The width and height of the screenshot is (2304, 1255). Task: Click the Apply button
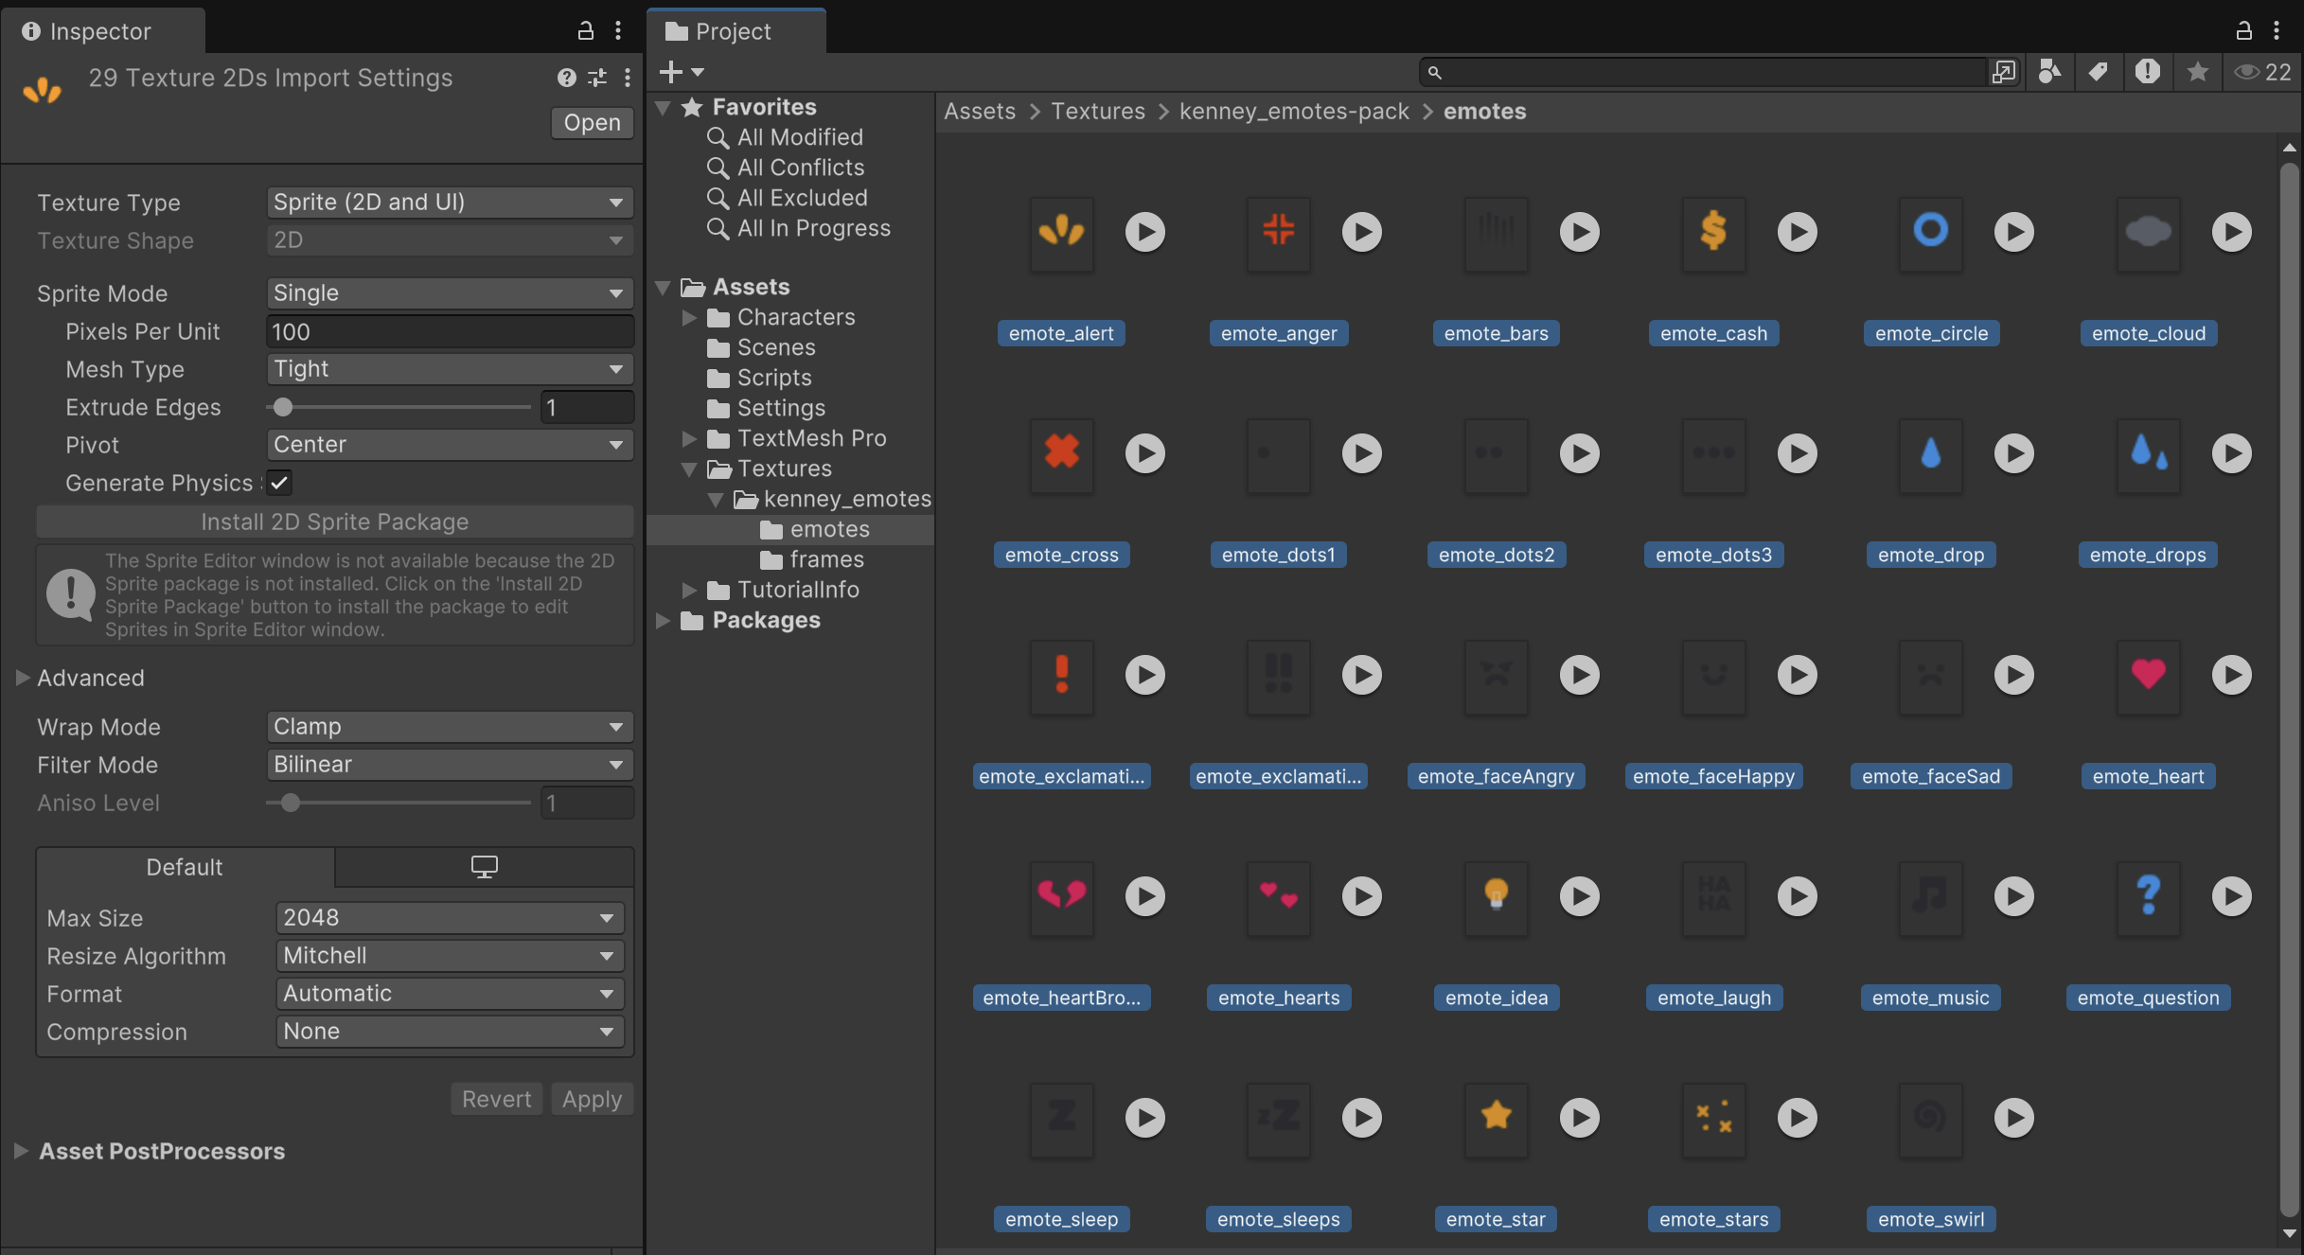[x=592, y=1099]
